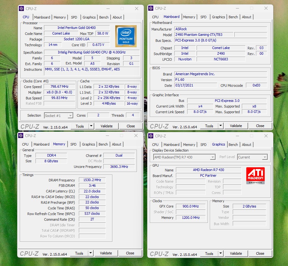This screenshot has width=288, height=266.
Task: Open the AMD Radeon R7 430 device selector
Action: click(184, 157)
